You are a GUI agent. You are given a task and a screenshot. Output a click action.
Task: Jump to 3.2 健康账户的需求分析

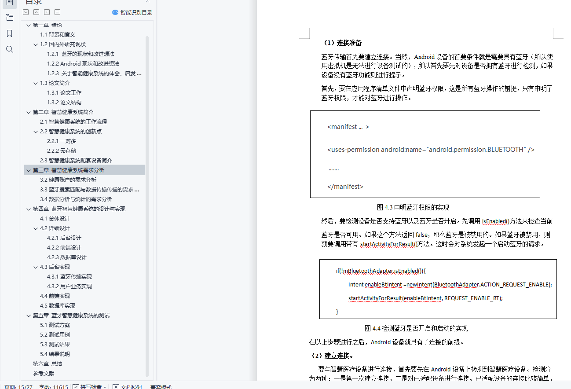tap(68, 180)
